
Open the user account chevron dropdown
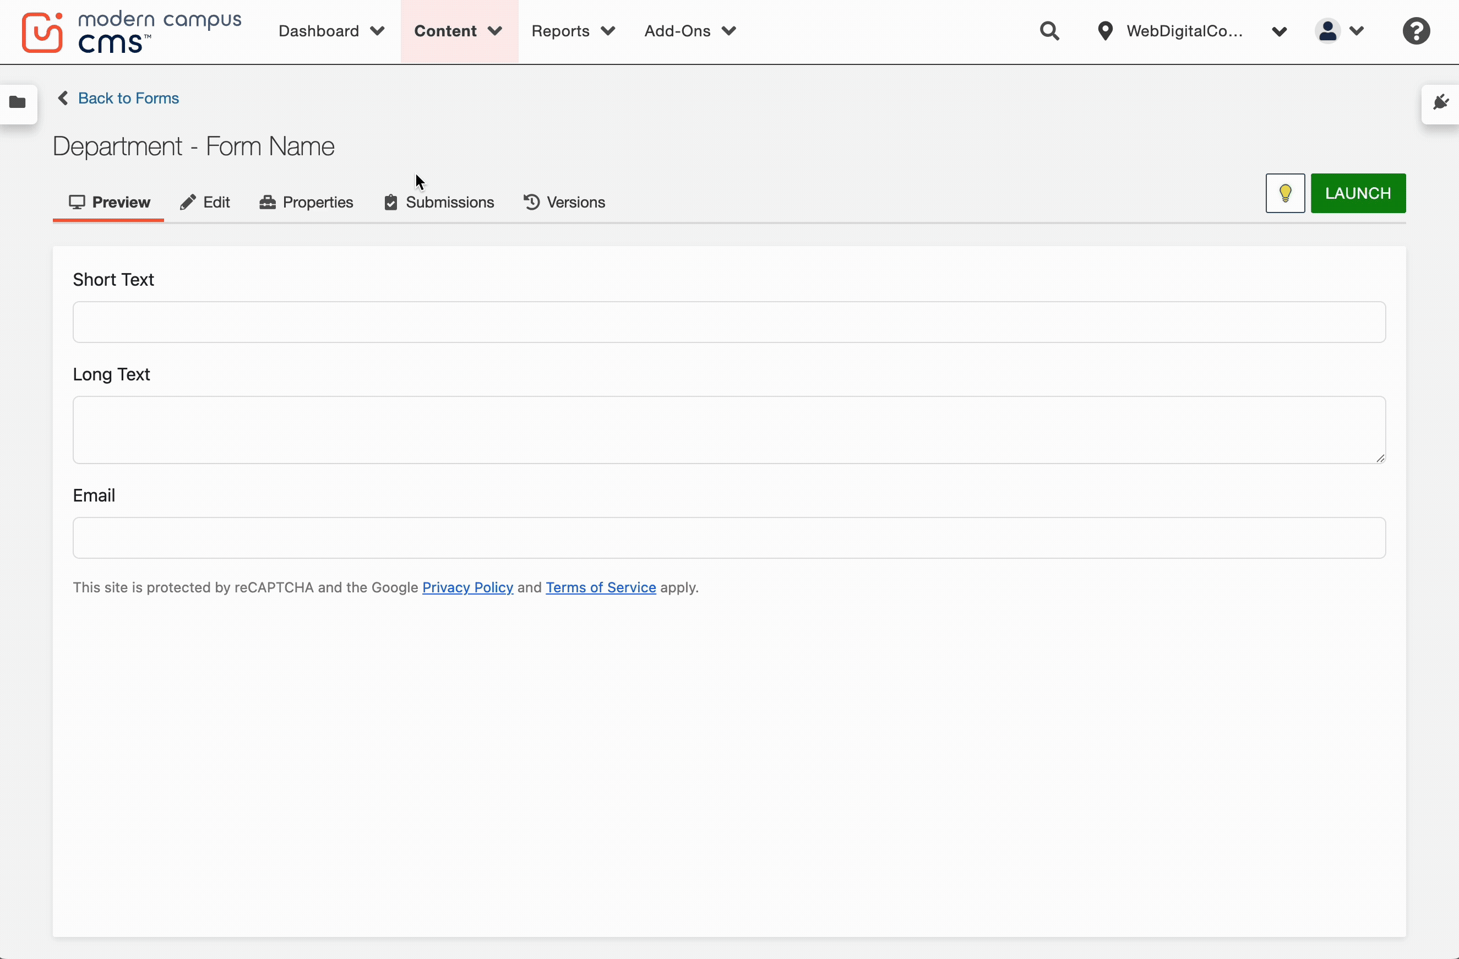tap(1358, 31)
